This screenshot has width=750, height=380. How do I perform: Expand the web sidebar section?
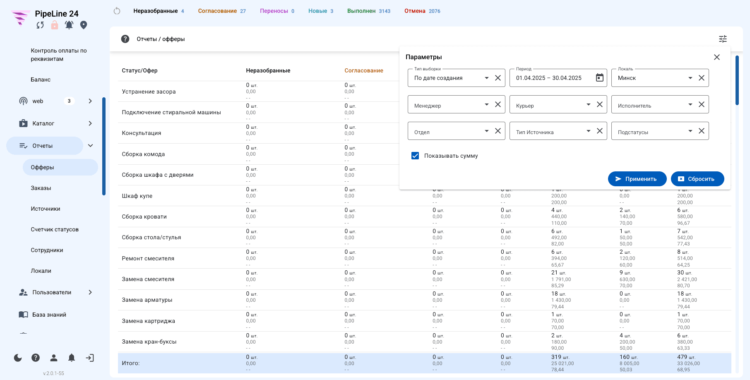[x=90, y=101]
